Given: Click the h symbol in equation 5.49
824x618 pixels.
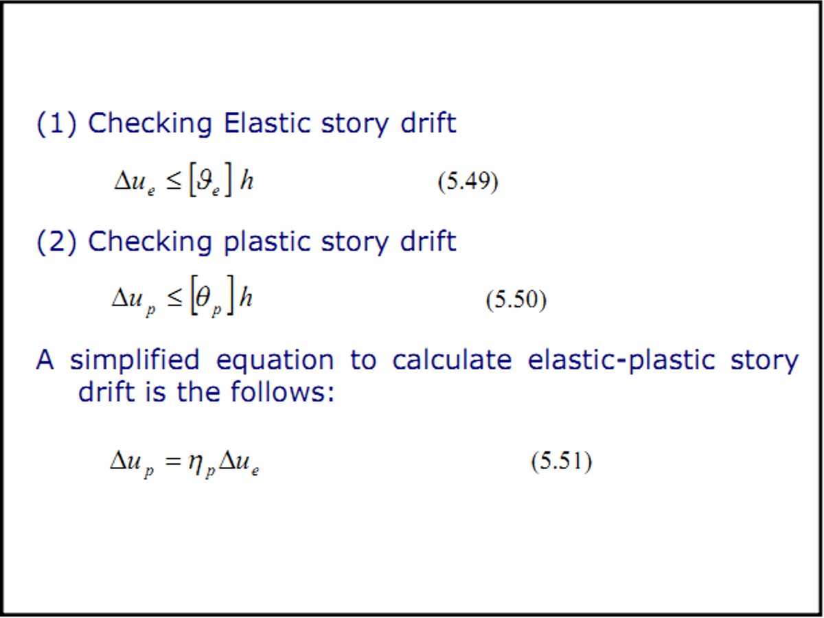Looking at the screenshot, I should [247, 183].
